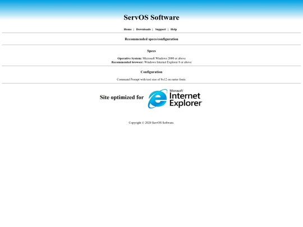Screen dimensions: 303x227
Task: Click the 'Copyright © 2020 ServOS Software' footer
Action: [x=151, y=123]
